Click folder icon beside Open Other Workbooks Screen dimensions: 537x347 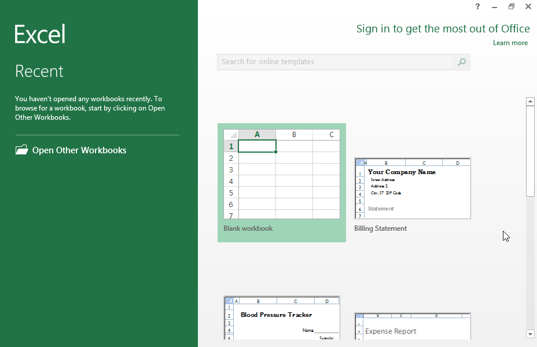(x=21, y=150)
